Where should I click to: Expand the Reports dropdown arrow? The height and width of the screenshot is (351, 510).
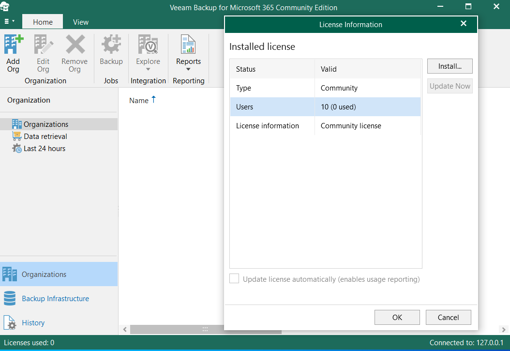[x=188, y=69]
